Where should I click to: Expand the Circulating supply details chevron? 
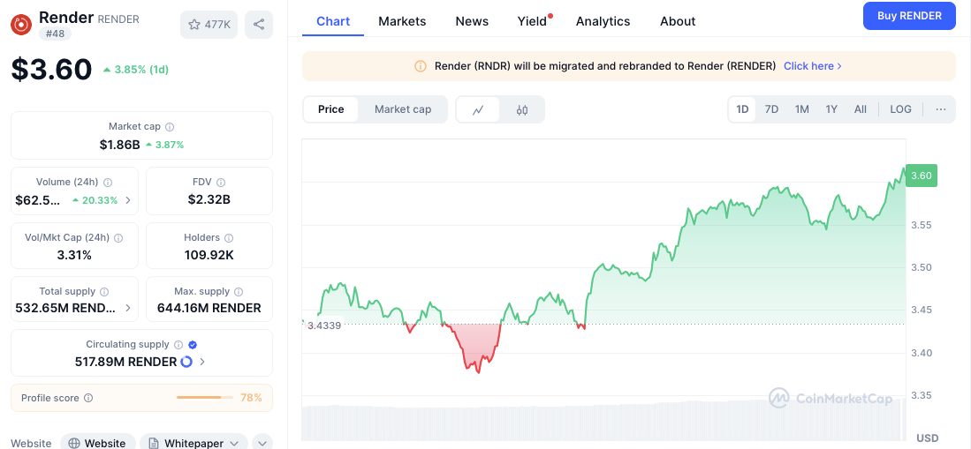[202, 362]
